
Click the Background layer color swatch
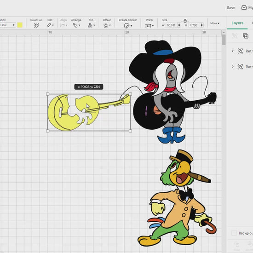click(234, 233)
